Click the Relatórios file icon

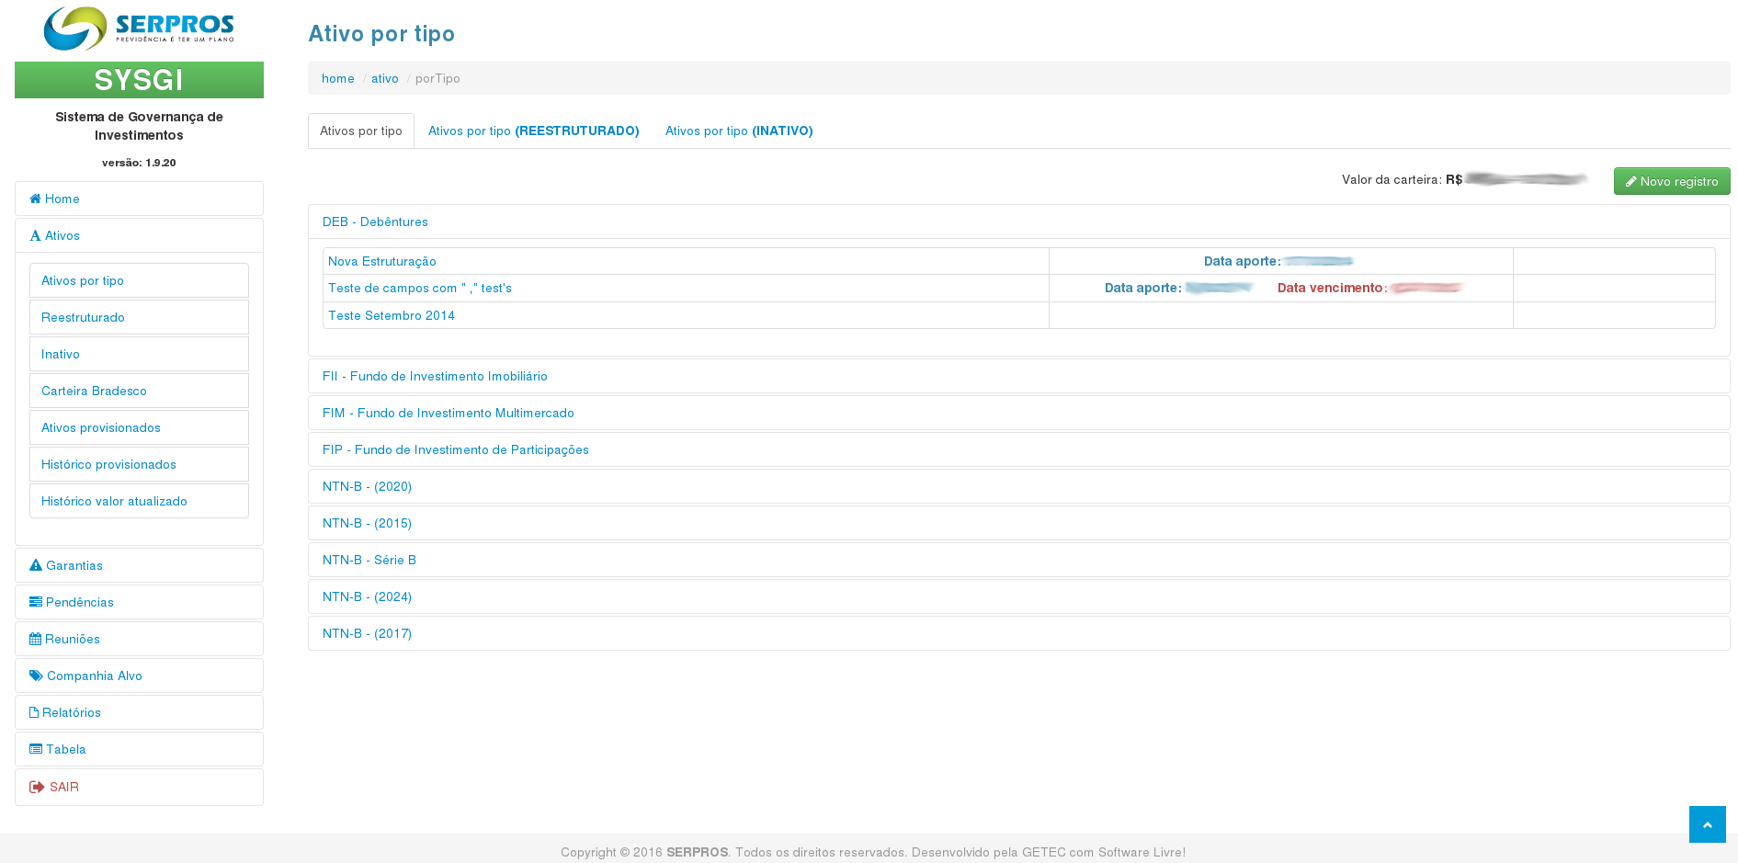[x=34, y=712]
